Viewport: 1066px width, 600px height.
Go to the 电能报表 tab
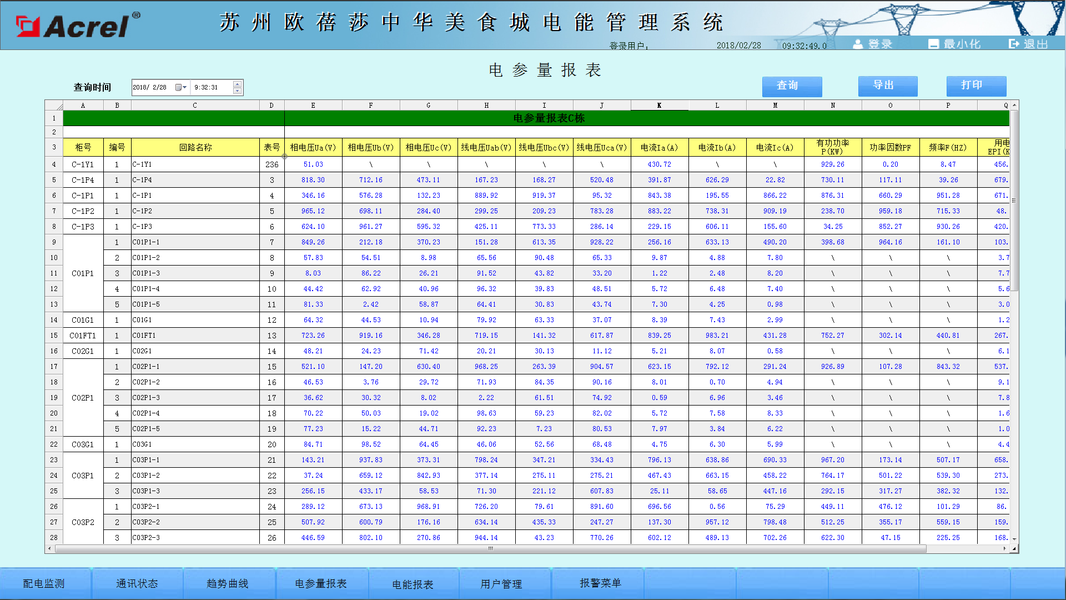click(x=413, y=584)
